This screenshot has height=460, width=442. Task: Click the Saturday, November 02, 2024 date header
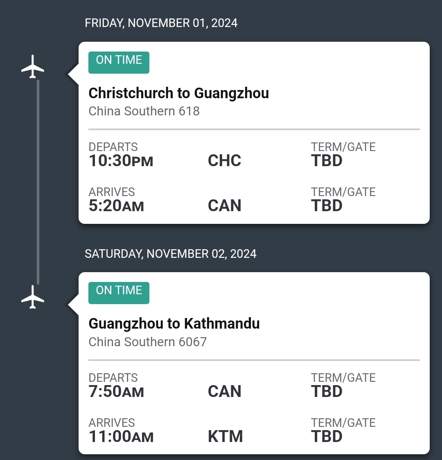[171, 254]
